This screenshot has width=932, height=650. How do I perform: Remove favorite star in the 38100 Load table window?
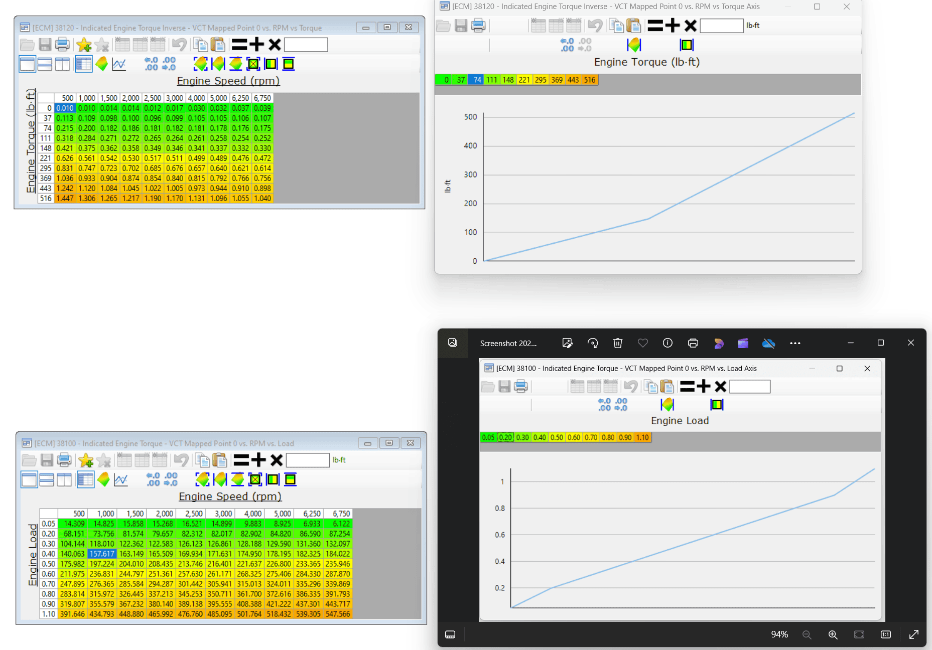click(x=104, y=460)
